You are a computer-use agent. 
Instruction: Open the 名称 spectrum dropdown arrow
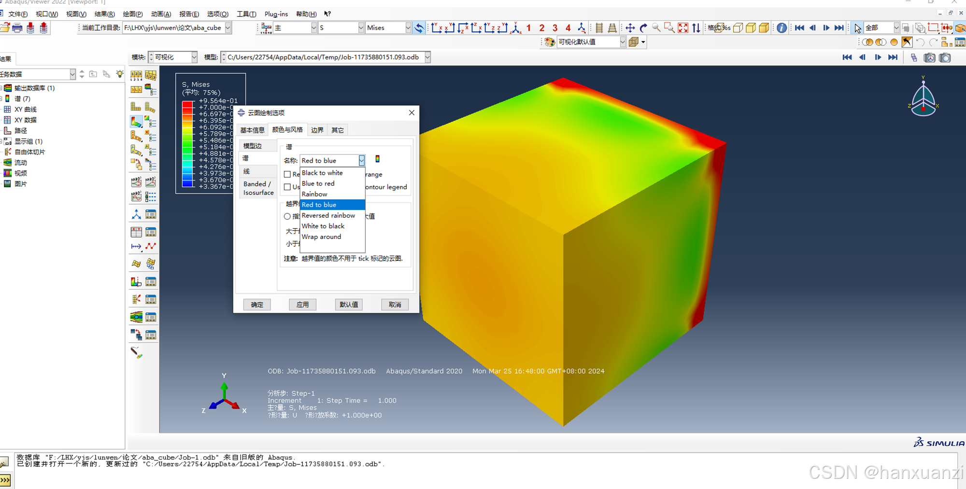coord(361,160)
